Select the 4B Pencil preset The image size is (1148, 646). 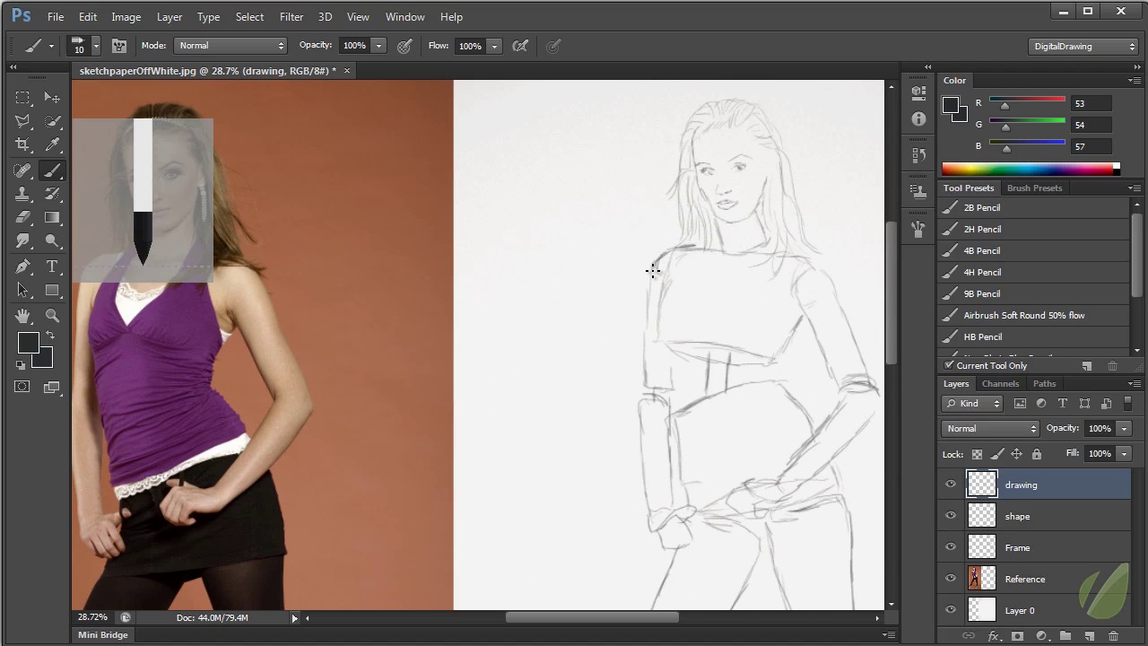tap(981, 251)
